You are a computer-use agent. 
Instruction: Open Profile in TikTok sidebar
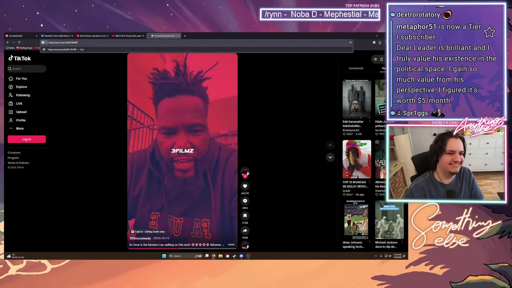point(17,120)
